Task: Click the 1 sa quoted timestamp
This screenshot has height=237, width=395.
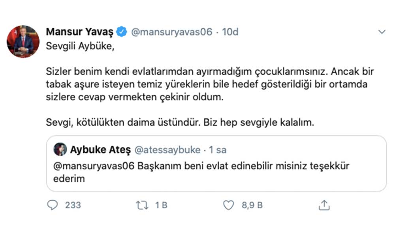Action: point(218,150)
